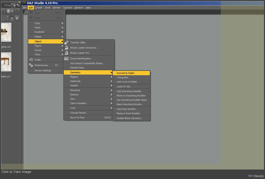Click the tab scroll left arrow
The image size is (265, 179).
pyautogui.click(x=12, y=5)
